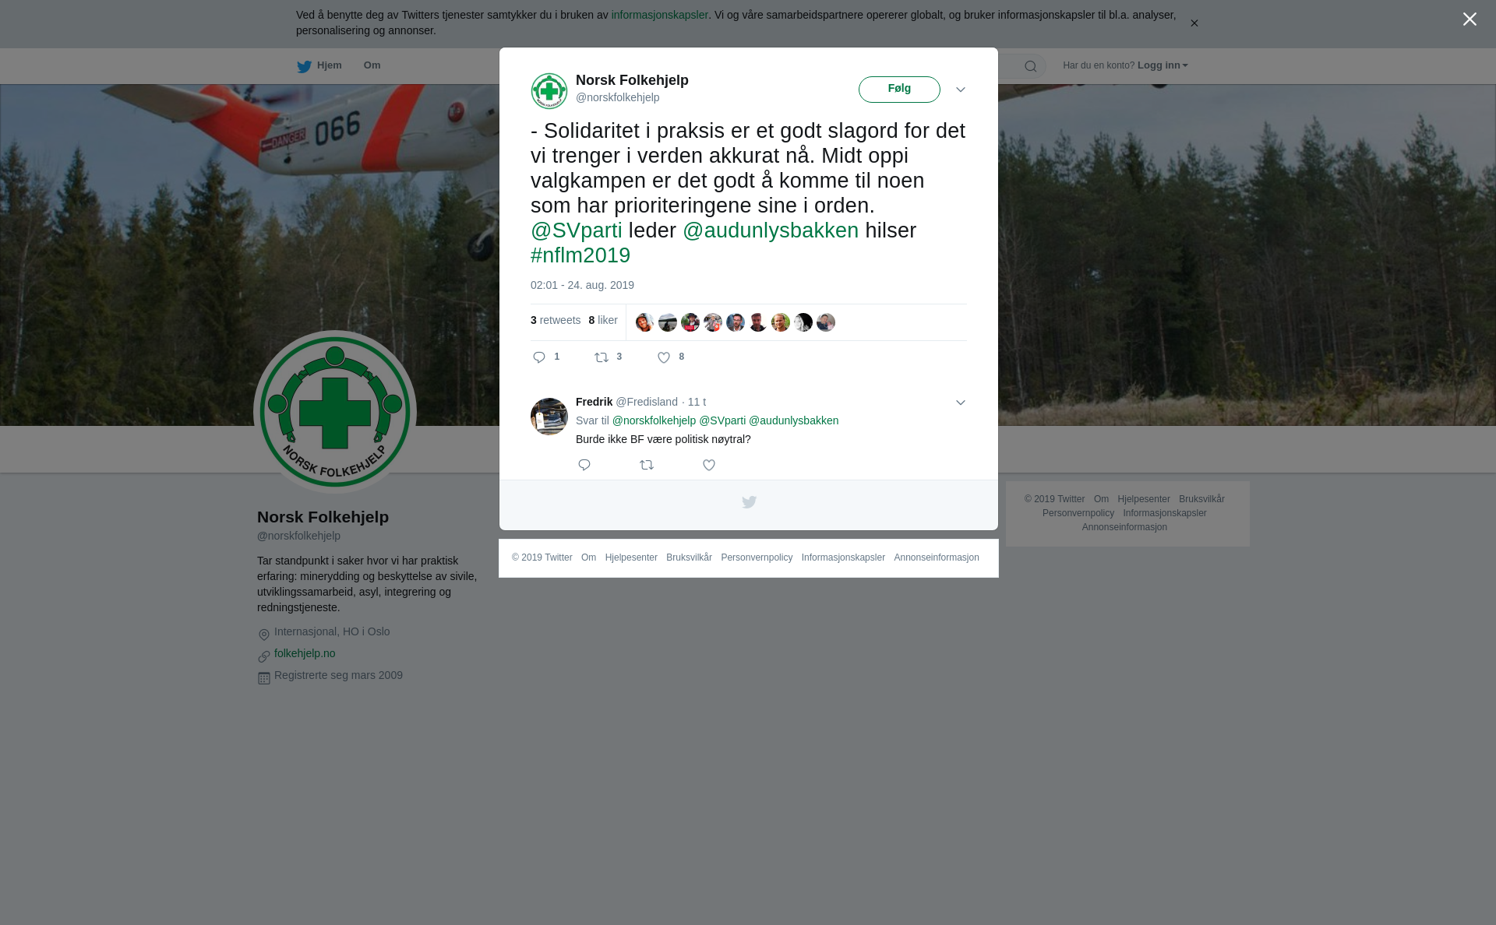The height and width of the screenshot is (925, 1496).
Task: Open the Logg inn dropdown
Action: tap(1163, 65)
